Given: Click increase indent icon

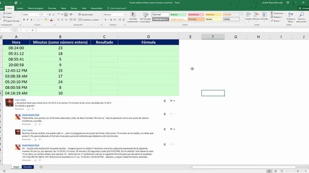Looking at the screenshot, I should tap(75, 20).
